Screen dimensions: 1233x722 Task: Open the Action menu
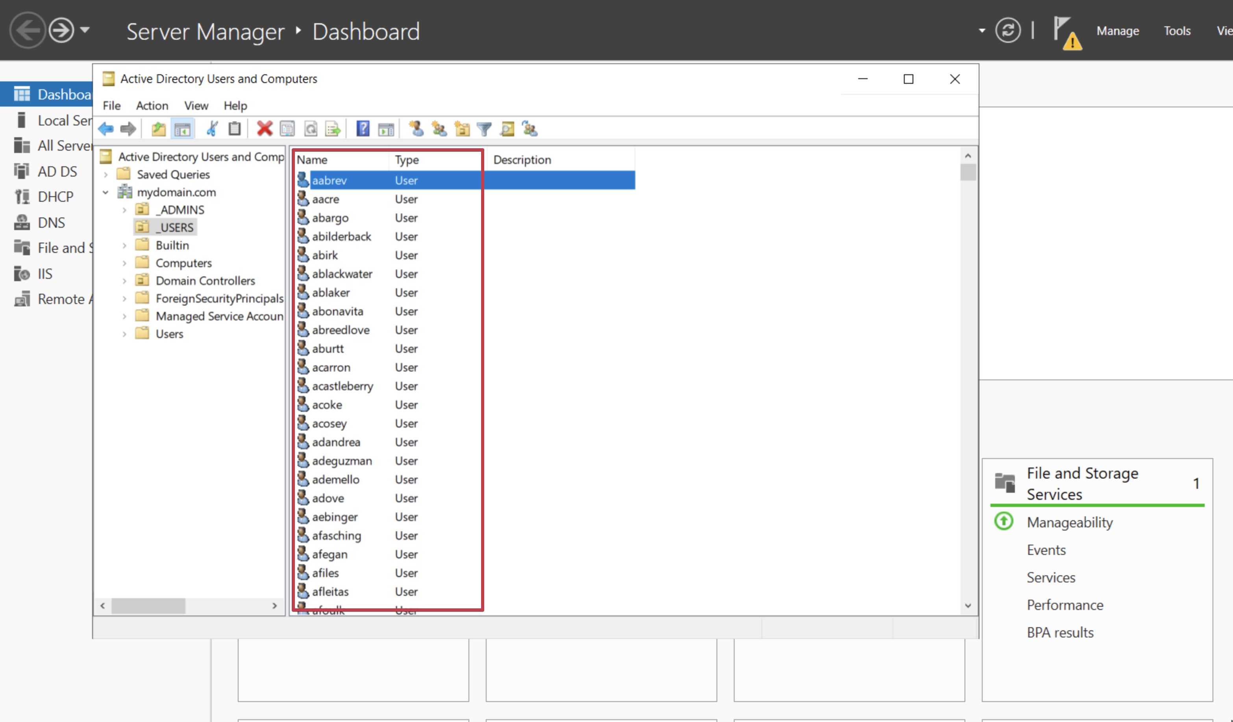pos(152,106)
